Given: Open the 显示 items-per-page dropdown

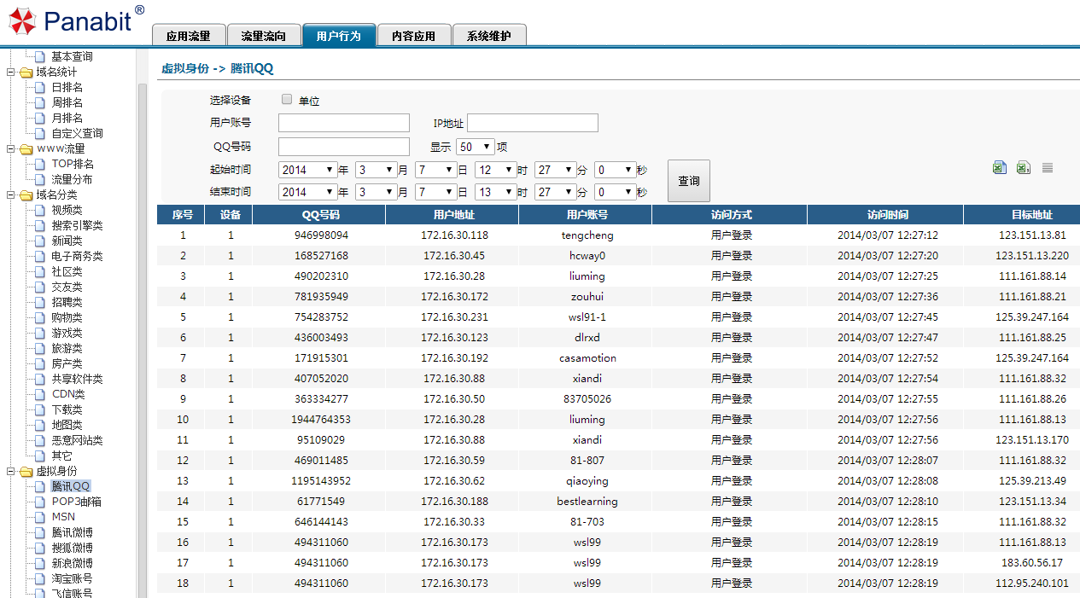Looking at the screenshot, I should click(476, 147).
